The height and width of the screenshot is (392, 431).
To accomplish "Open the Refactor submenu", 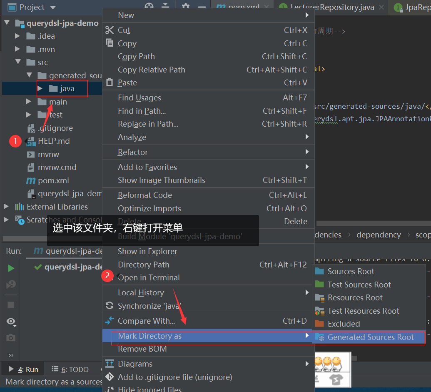I will [208, 152].
